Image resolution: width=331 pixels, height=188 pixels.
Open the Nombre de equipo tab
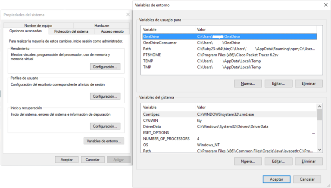coord(38,26)
